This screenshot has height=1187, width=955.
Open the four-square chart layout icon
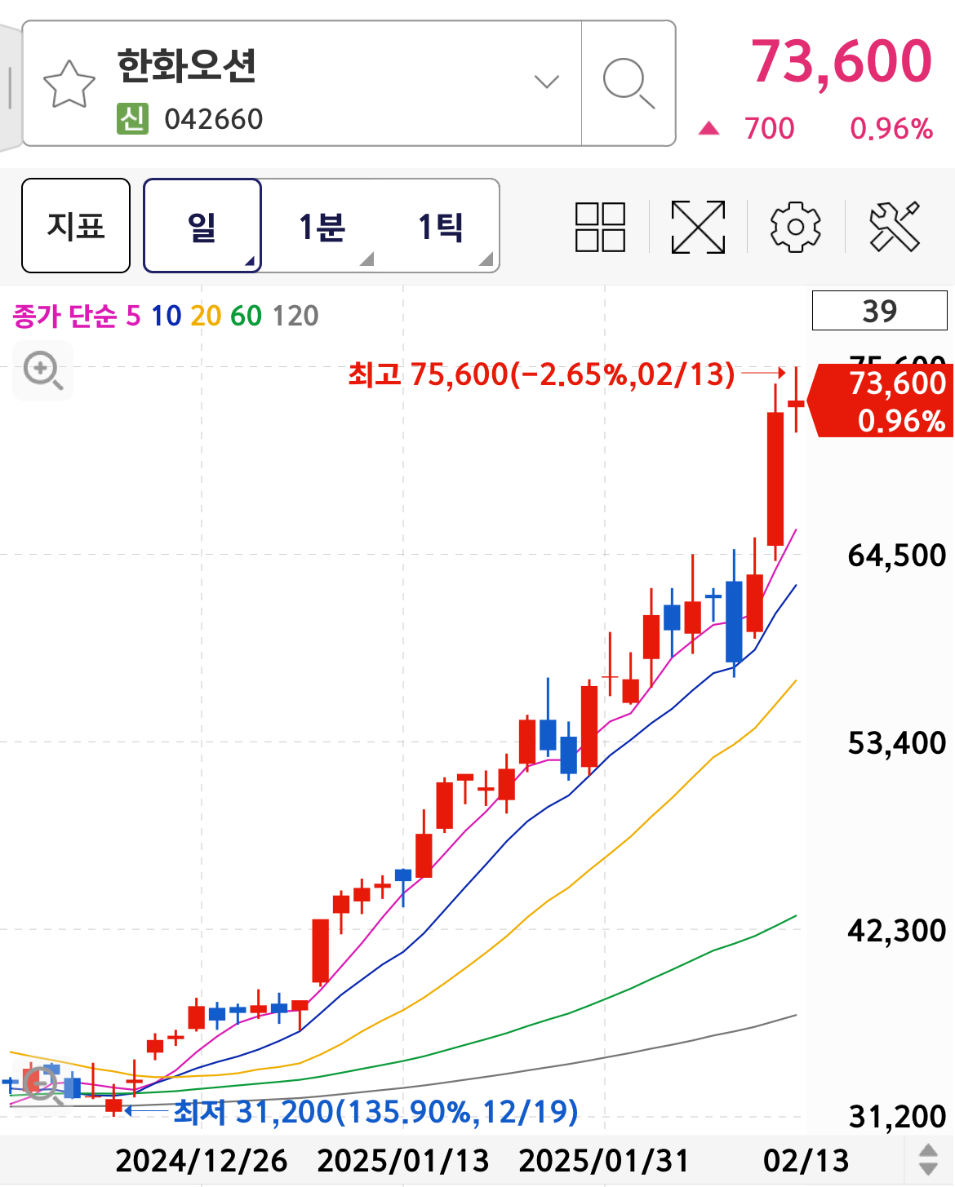[x=600, y=227]
